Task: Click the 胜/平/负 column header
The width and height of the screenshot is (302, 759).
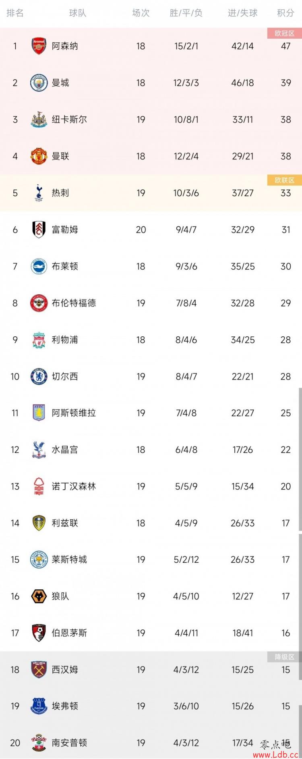Action: click(x=186, y=13)
